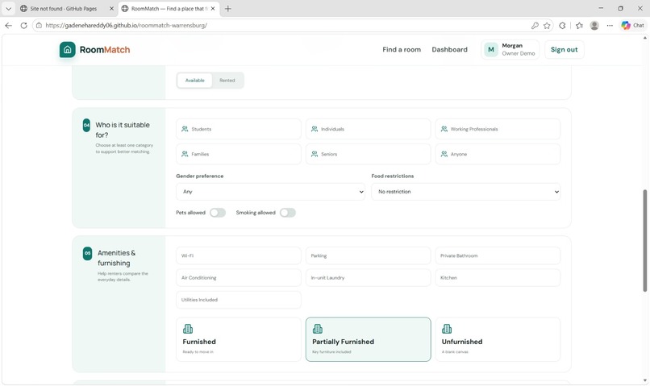
Task: Click the RoomMatch brand name text
Action: tap(105, 50)
